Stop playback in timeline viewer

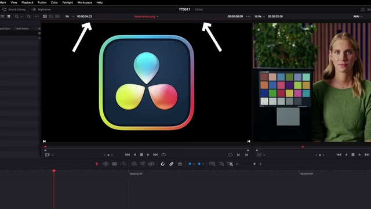click(353, 155)
